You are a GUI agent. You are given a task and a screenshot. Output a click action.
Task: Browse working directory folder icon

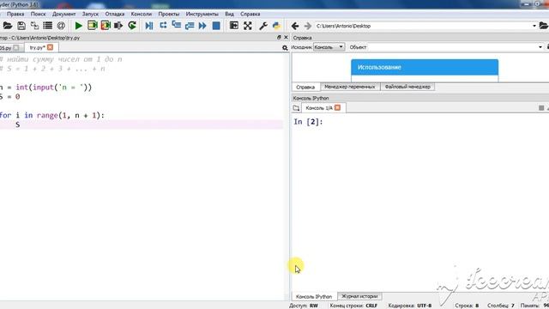543,26
